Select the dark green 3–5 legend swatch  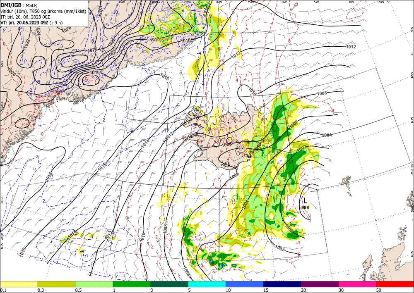coord(169,284)
